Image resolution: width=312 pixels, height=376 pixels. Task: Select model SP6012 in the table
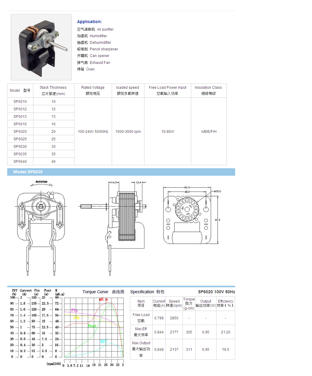(x=20, y=109)
